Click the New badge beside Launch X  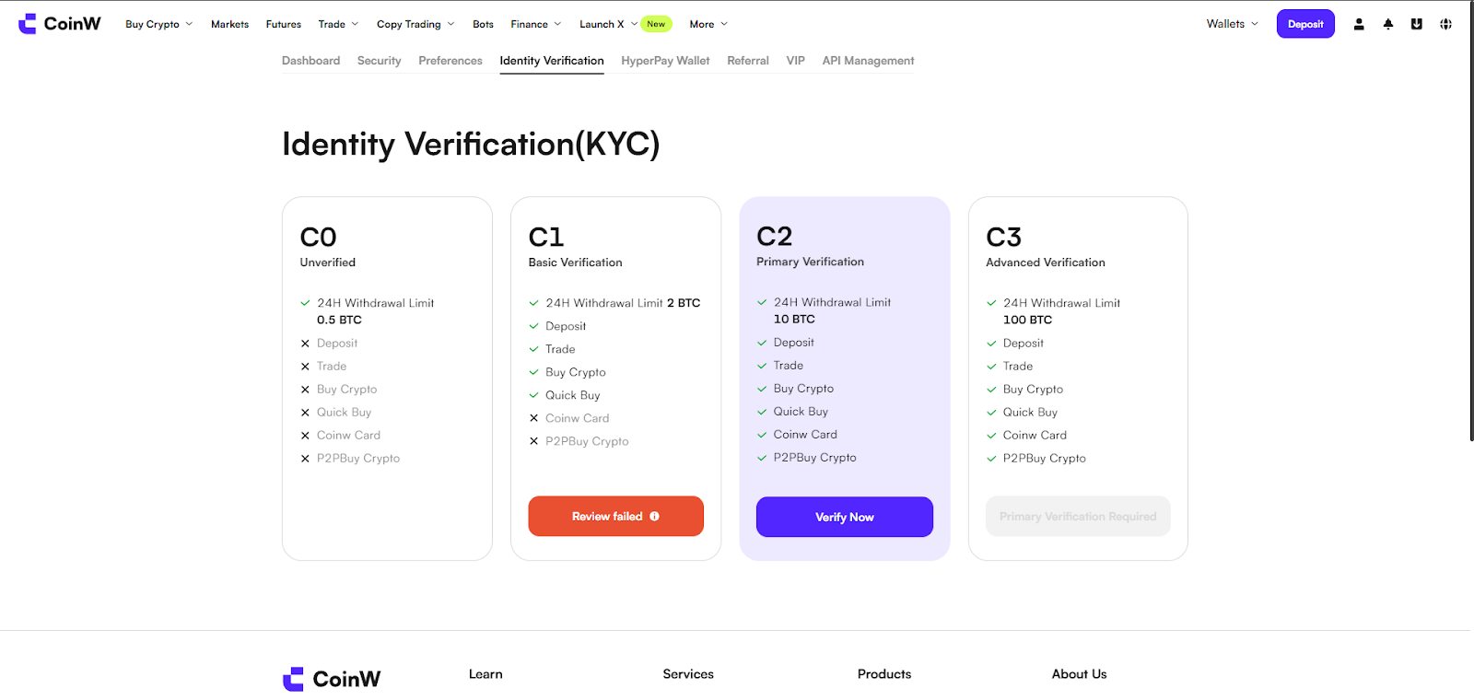(x=656, y=24)
